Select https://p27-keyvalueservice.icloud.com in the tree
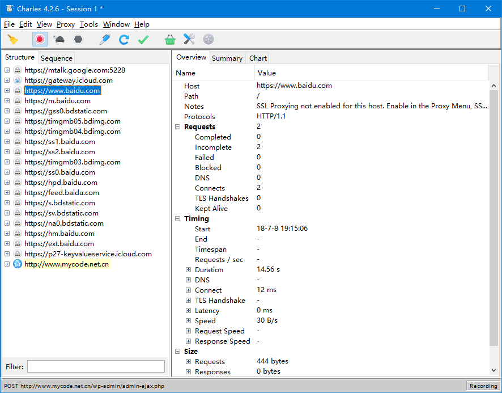This screenshot has height=393, width=502. coord(88,254)
